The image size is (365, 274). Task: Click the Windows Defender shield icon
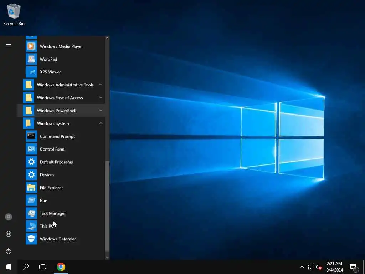[31, 239]
